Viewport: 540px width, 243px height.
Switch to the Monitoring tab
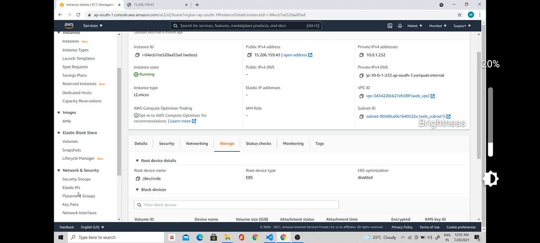(293, 143)
